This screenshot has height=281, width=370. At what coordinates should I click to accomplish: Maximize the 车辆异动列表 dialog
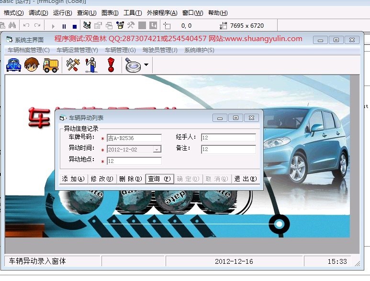pos(235,118)
